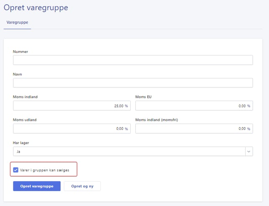Viewport: 269px width, 206px height.
Task: Switch to the Varegruppe tab
Action: click(x=18, y=23)
